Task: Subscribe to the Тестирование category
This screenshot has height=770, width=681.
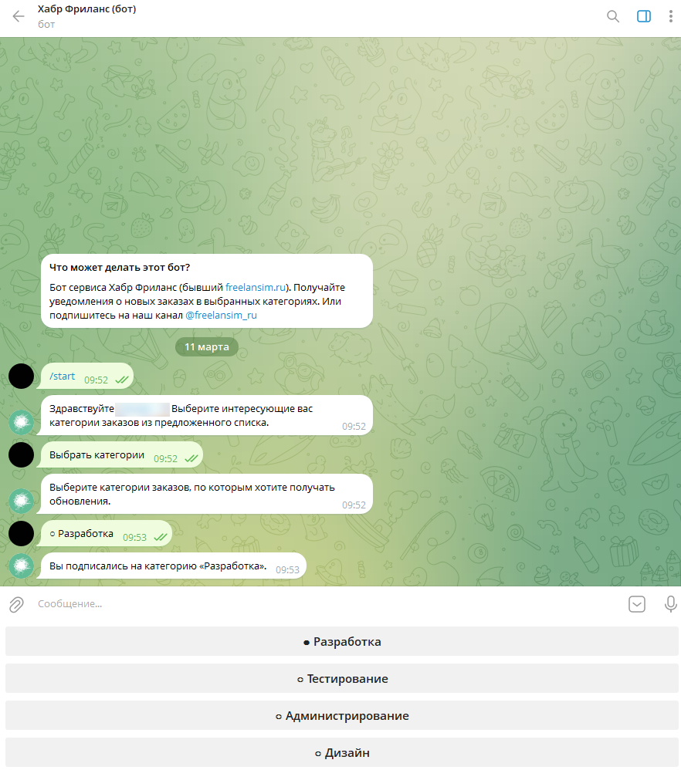Action: 342,679
